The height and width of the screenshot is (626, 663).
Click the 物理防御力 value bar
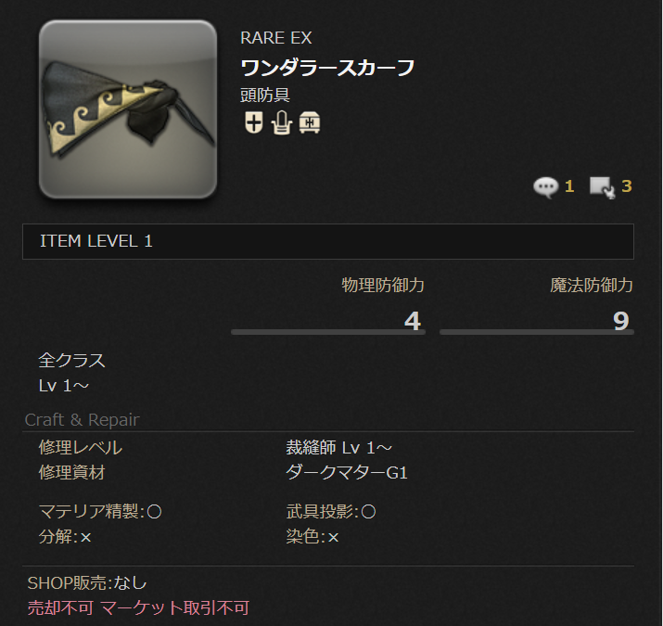328,332
